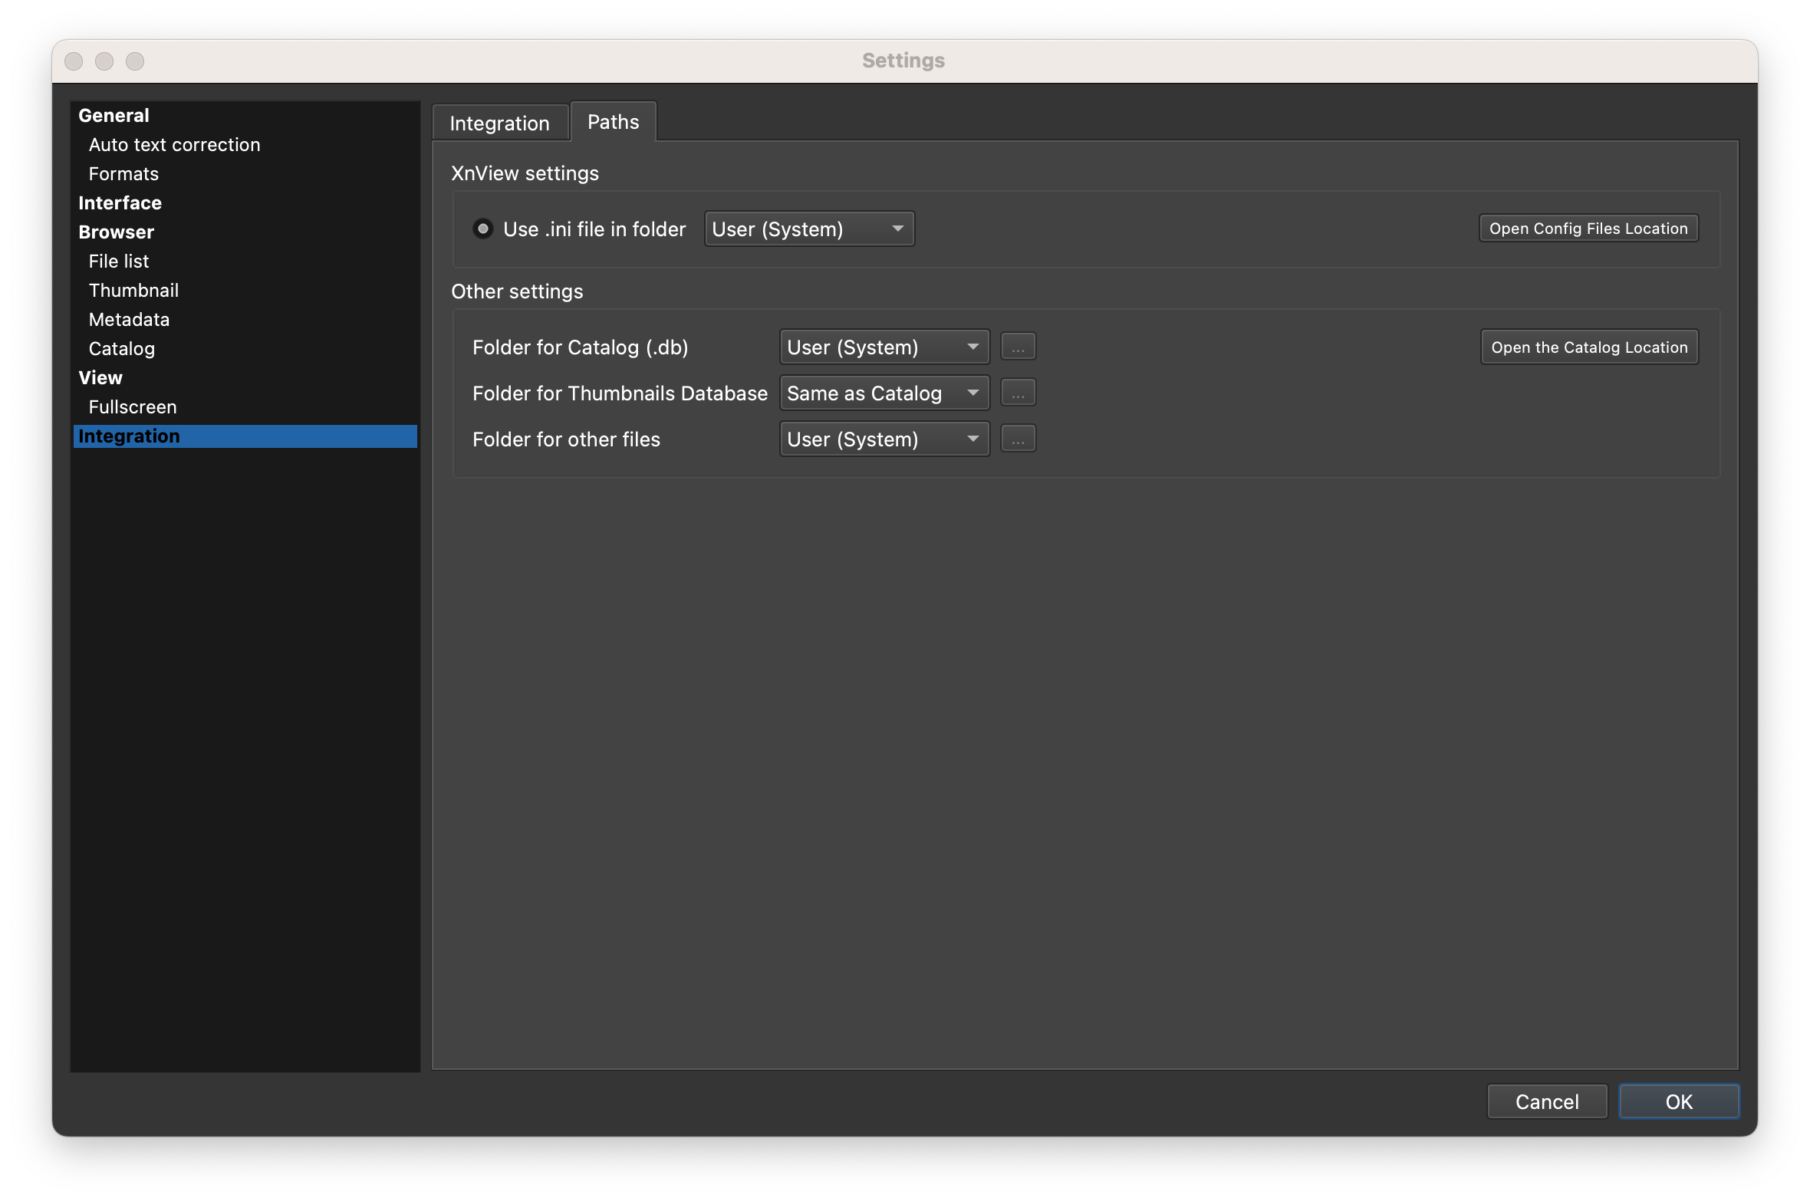
Task: Expand the Folder for Catalog dropdown
Action: [884, 347]
